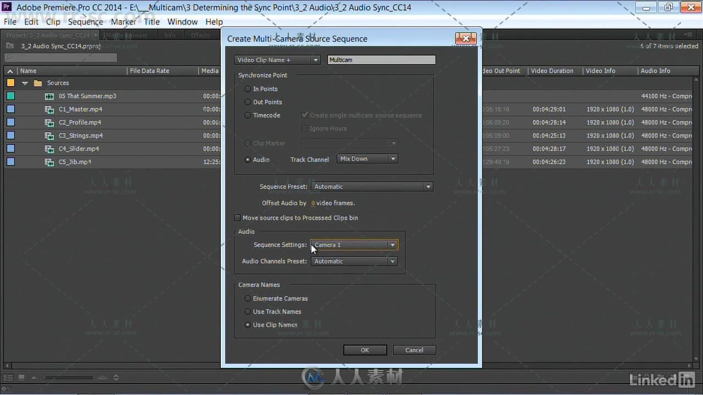Click the Sources bin folder icon
The width and height of the screenshot is (703, 395).
38,83
